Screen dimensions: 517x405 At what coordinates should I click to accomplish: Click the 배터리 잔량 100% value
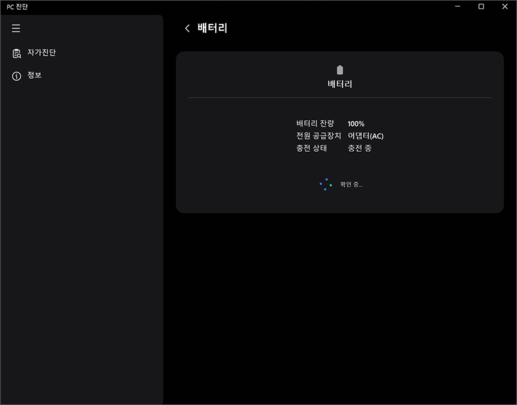pyautogui.click(x=356, y=123)
